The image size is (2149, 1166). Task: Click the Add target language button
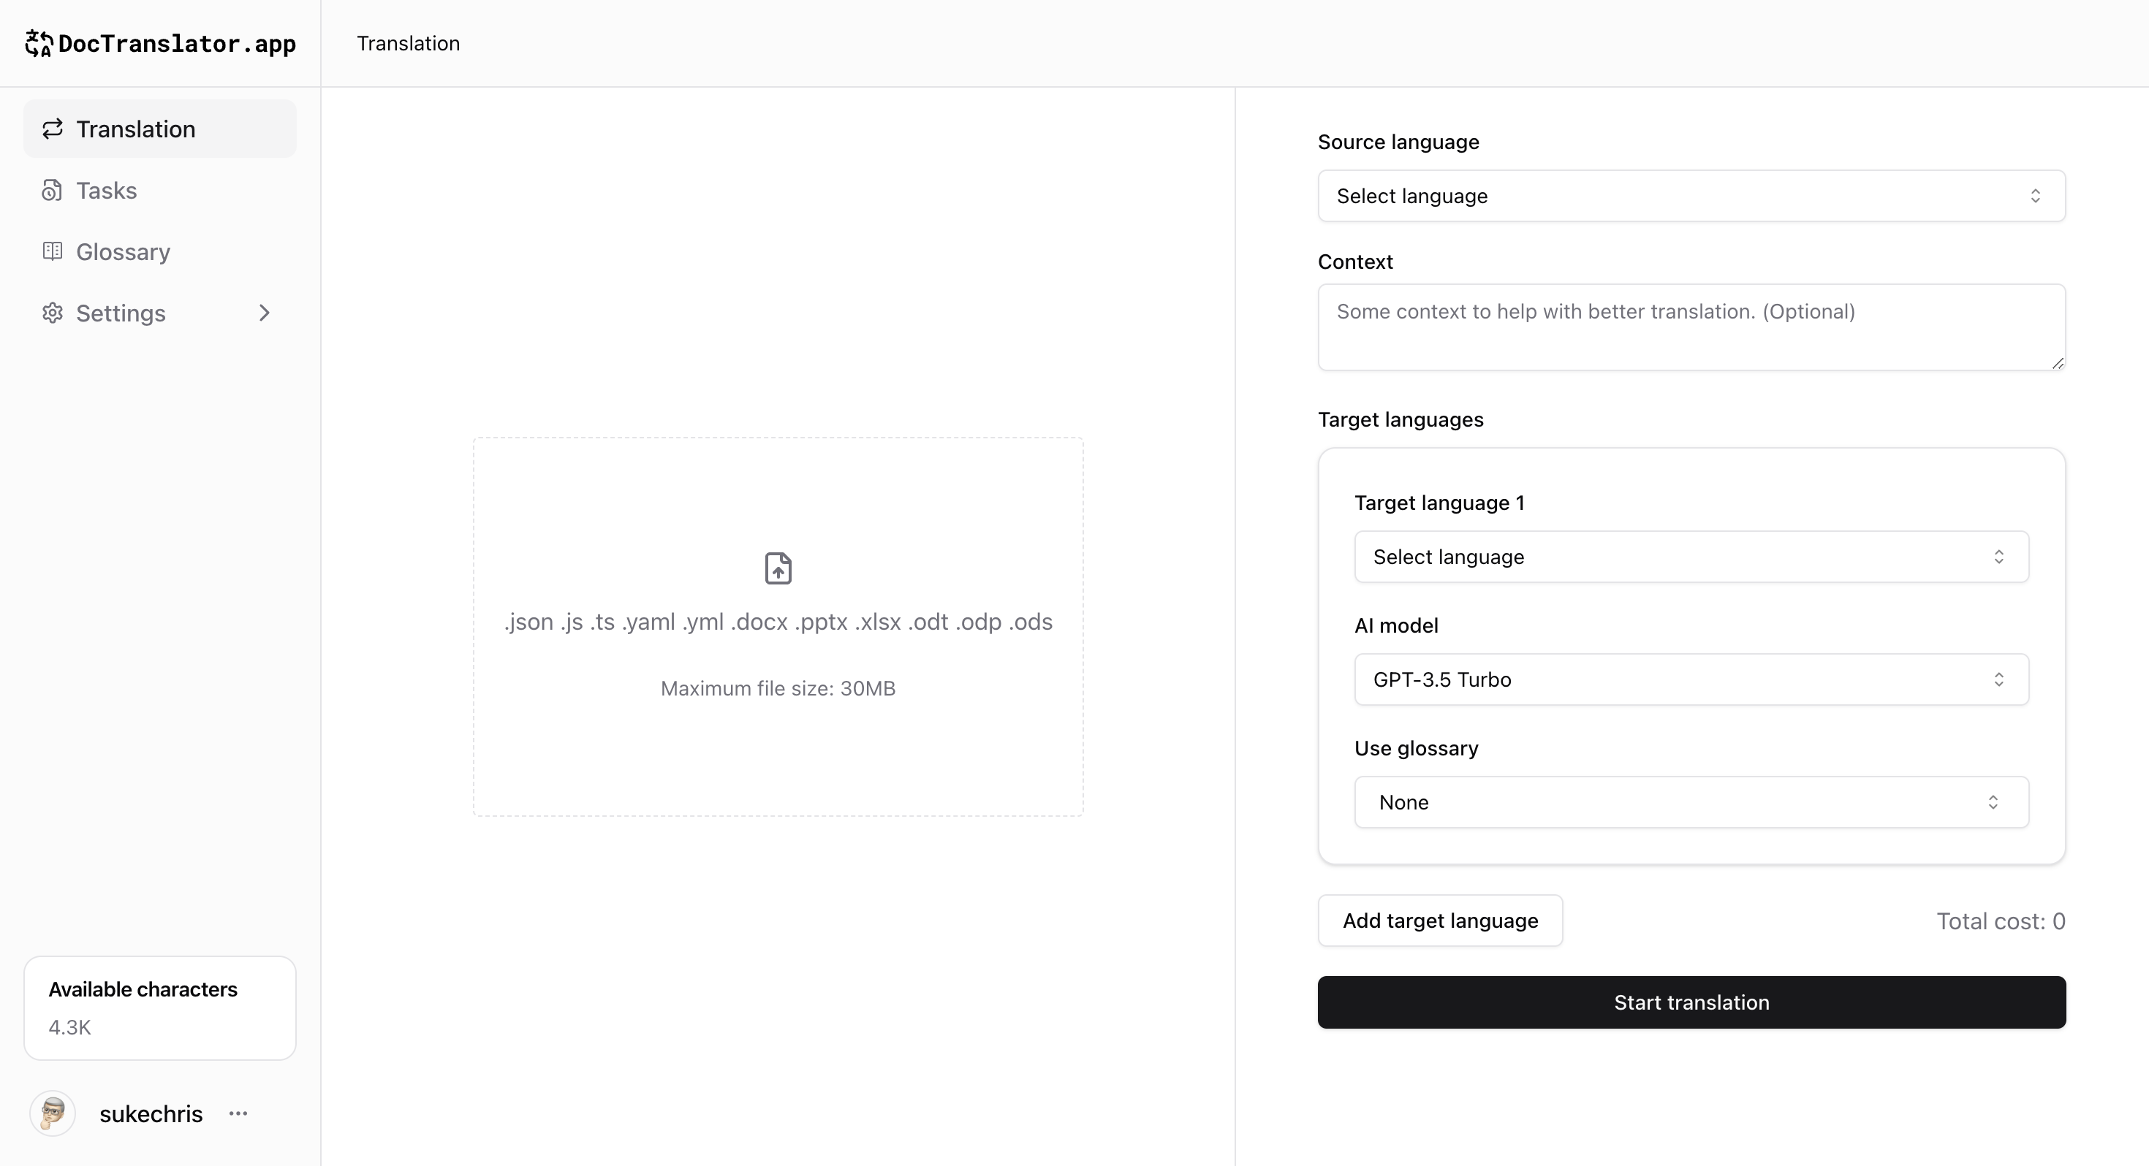pos(1440,920)
